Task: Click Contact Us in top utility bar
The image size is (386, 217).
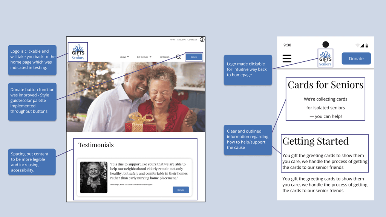Action: [192, 40]
